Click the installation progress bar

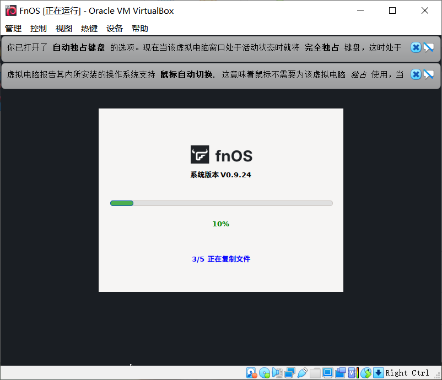click(x=220, y=203)
